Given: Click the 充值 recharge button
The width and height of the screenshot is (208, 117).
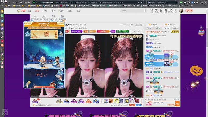Looking at the screenshot, I should 132,105.
